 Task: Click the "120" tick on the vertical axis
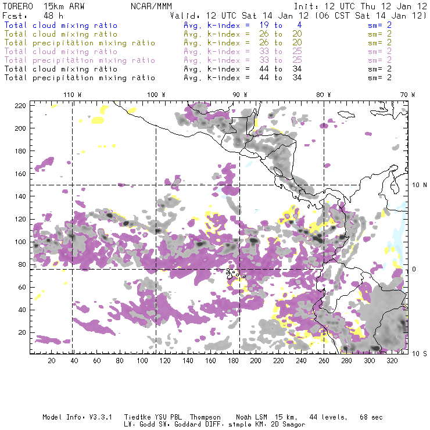tap(20, 219)
